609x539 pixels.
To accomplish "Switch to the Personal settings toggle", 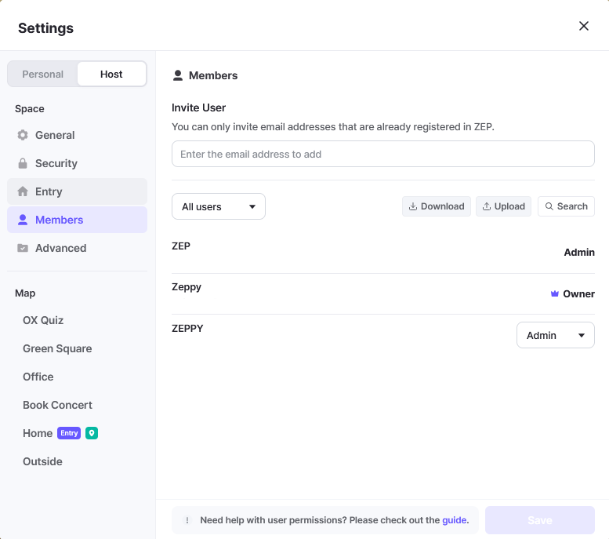I will [x=43, y=74].
